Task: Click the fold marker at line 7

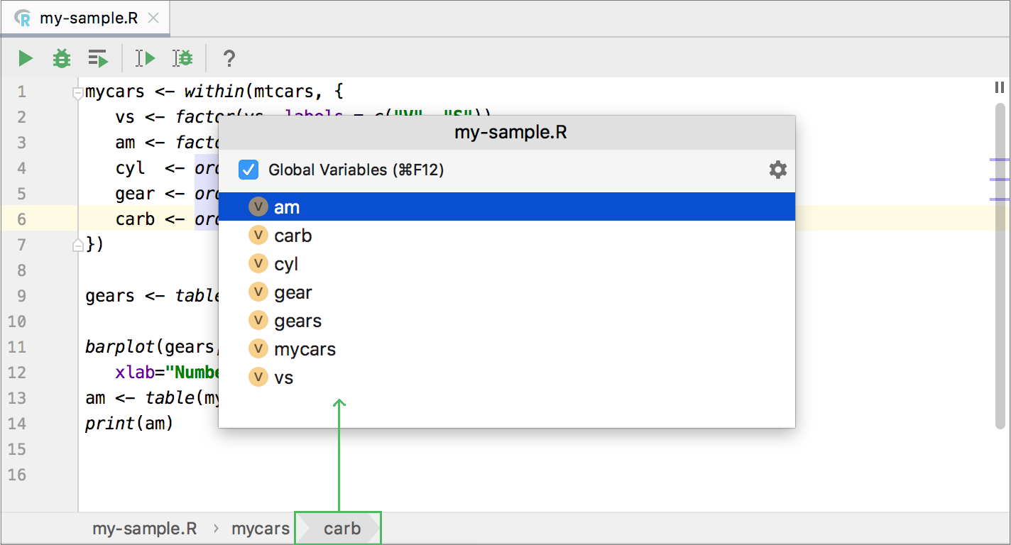Action: click(x=77, y=245)
